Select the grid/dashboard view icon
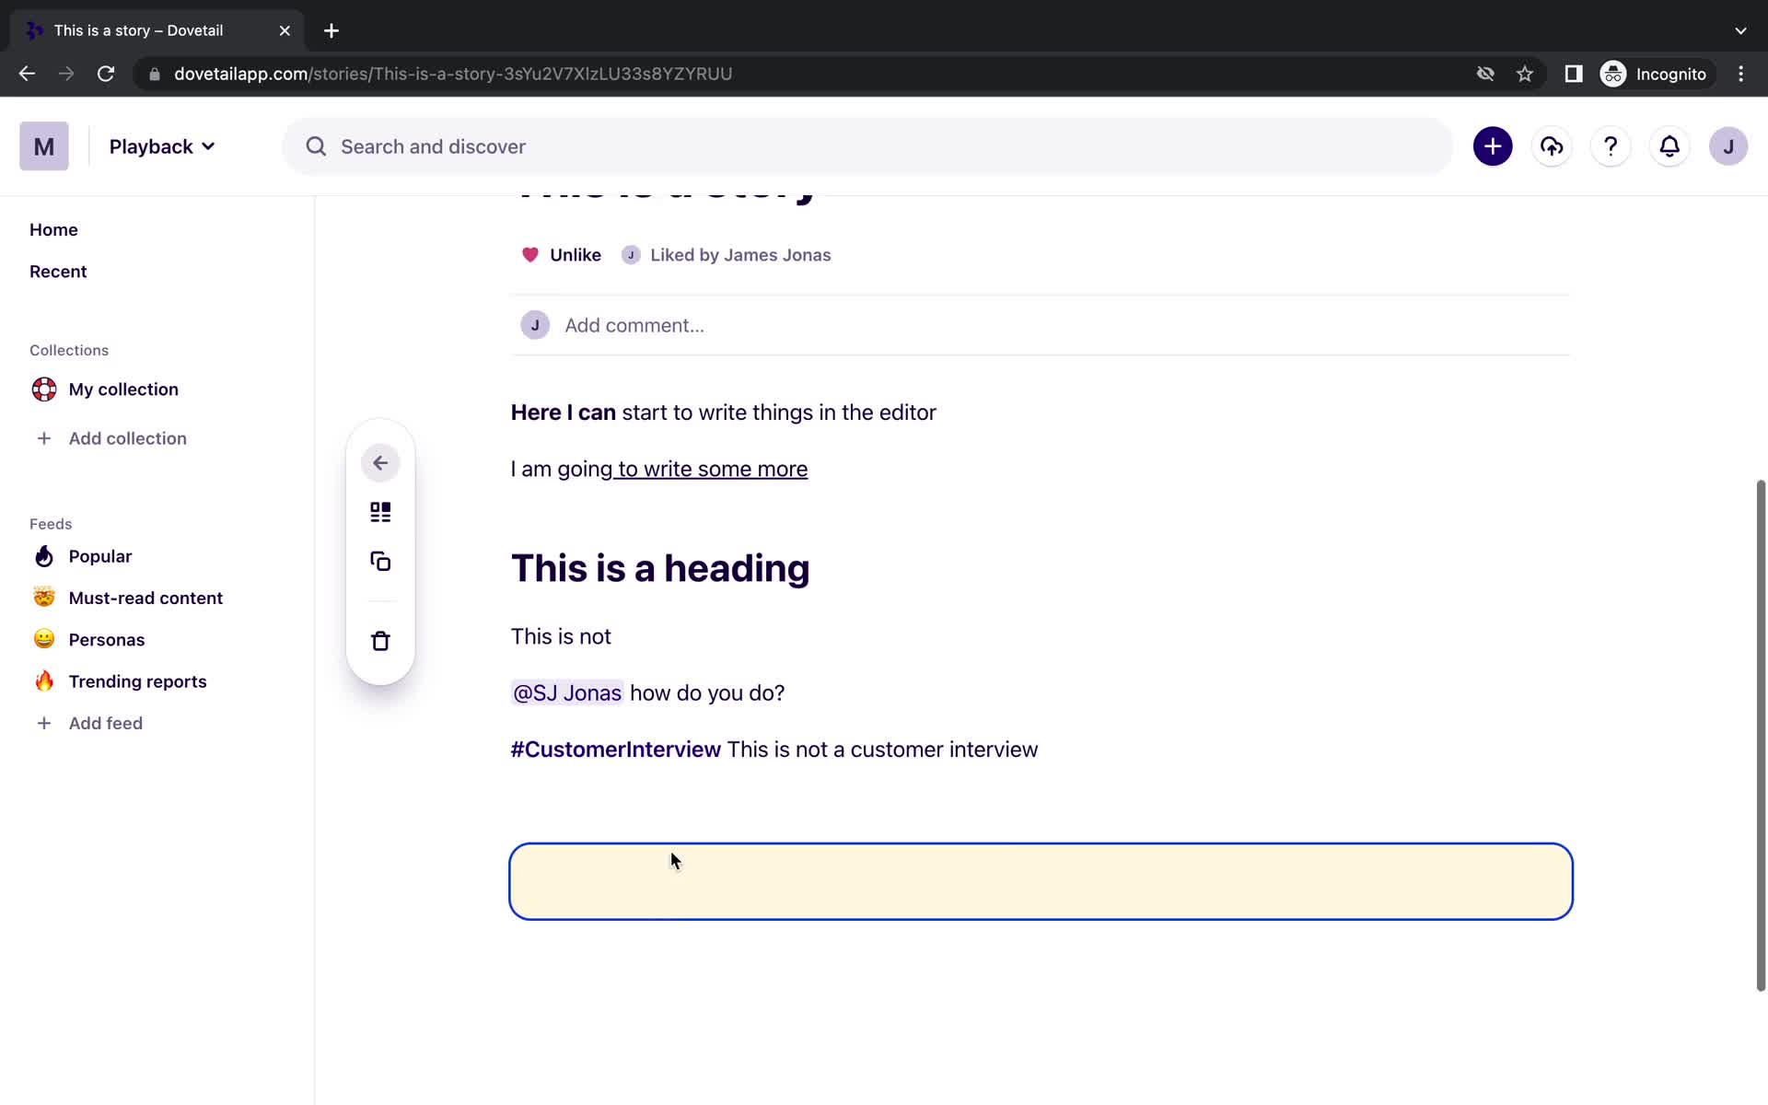 (x=380, y=512)
